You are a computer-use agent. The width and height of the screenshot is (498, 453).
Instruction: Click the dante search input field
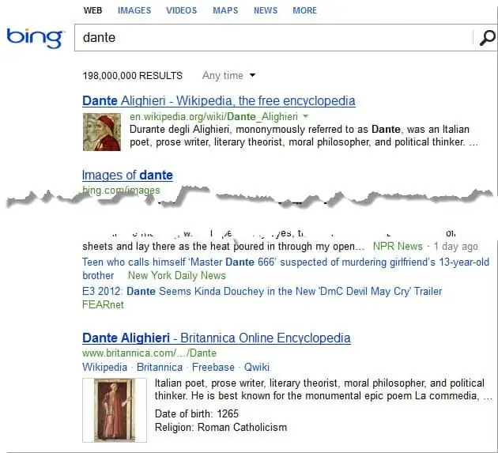coord(274,38)
